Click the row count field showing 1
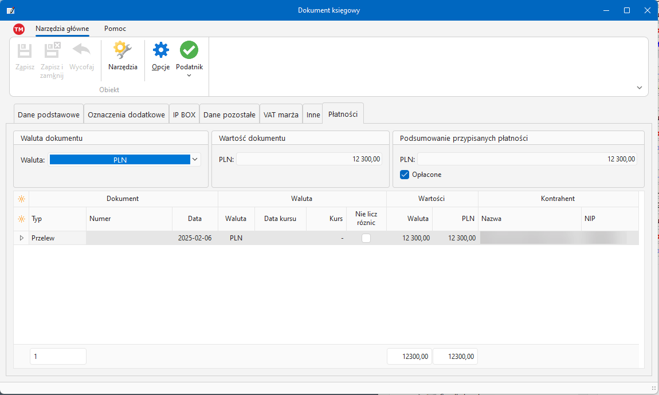 (x=58, y=356)
